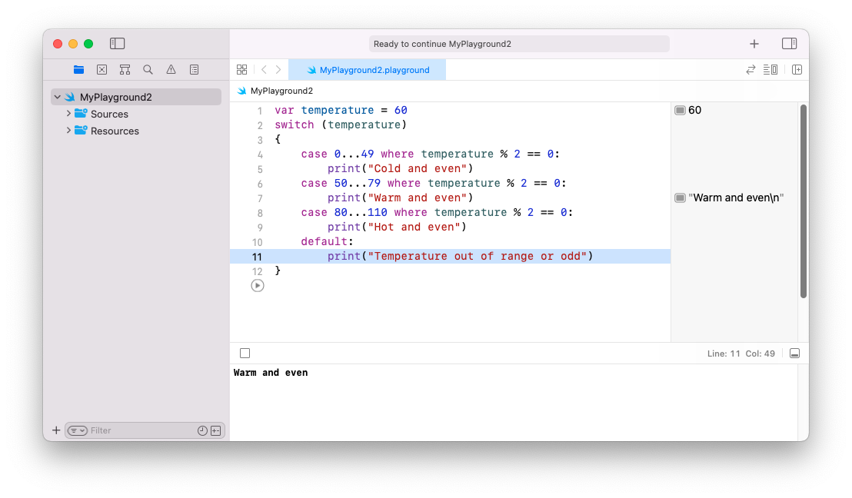Click print("Cold and even") line

click(401, 169)
